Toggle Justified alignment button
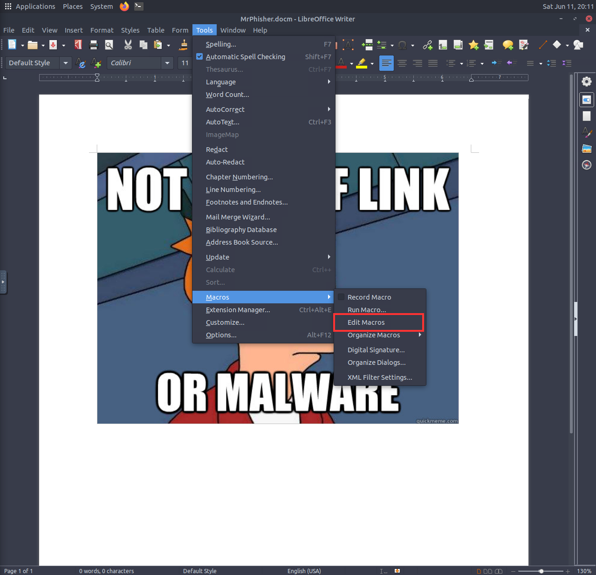 coord(433,63)
